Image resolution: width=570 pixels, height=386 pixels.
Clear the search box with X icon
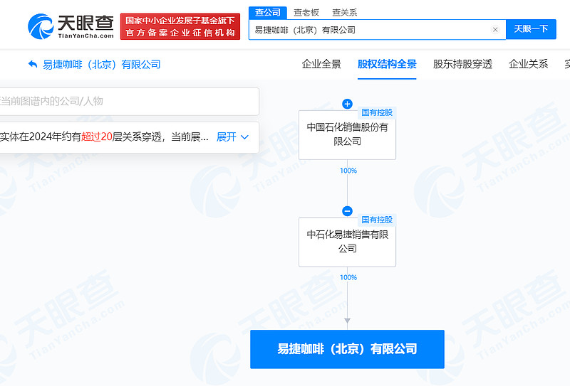pyautogui.click(x=495, y=30)
